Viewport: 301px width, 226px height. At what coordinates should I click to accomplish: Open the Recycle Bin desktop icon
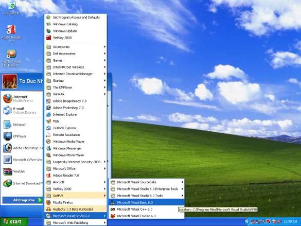11,8
